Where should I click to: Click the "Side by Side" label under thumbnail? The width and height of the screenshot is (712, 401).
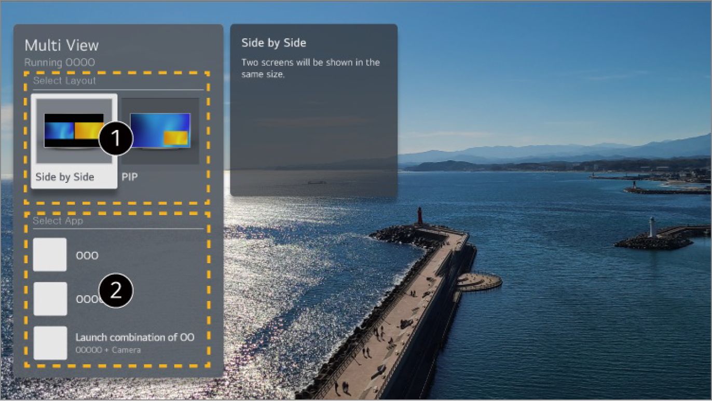[65, 177]
